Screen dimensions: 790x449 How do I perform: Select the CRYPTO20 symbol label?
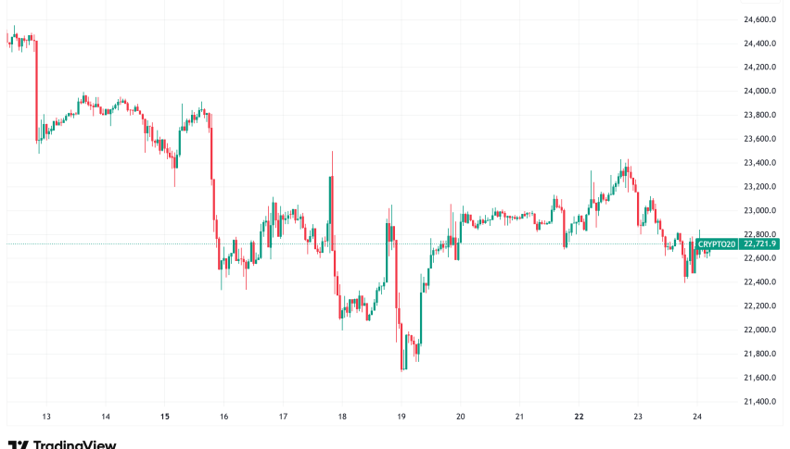tap(717, 244)
